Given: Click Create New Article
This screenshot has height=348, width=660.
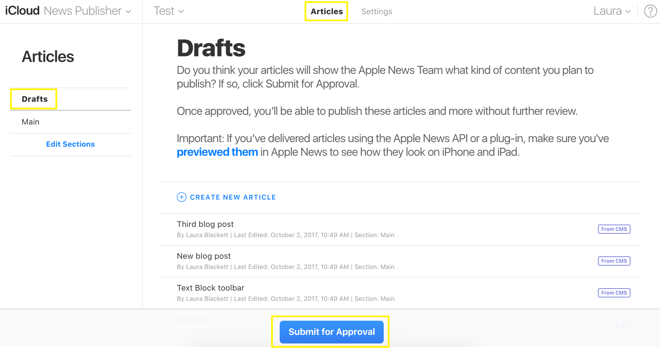Looking at the screenshot, I should (x=233, y=197).
